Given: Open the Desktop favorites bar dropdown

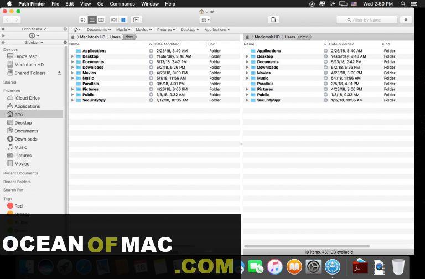Looking at the screenshot, I should click(x=190, y=30).
